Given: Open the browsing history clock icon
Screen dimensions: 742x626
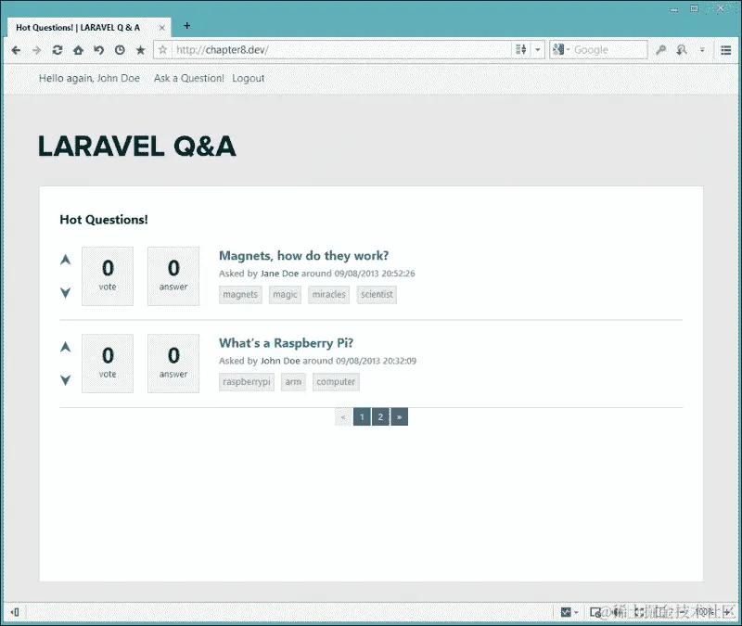Looking at the screenshot, I should (120, 50).
